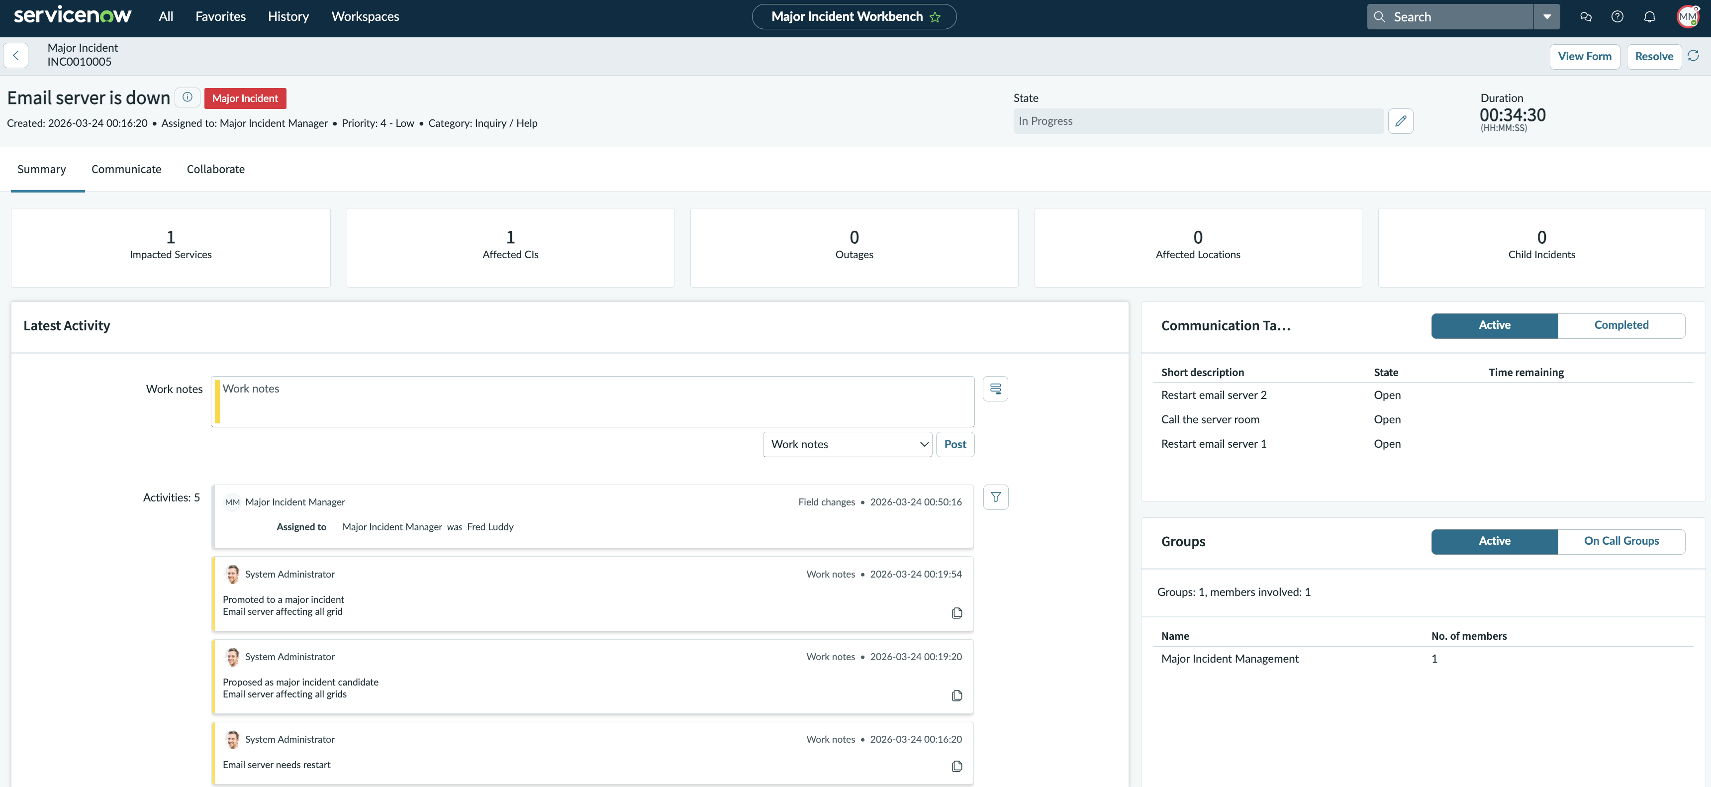Open the History menu
The height and width of the screenshot is (787, 1711).
(288, 16)
